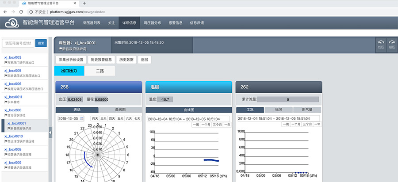Open the 调压器分布 menu item

(x=152, y=23)
